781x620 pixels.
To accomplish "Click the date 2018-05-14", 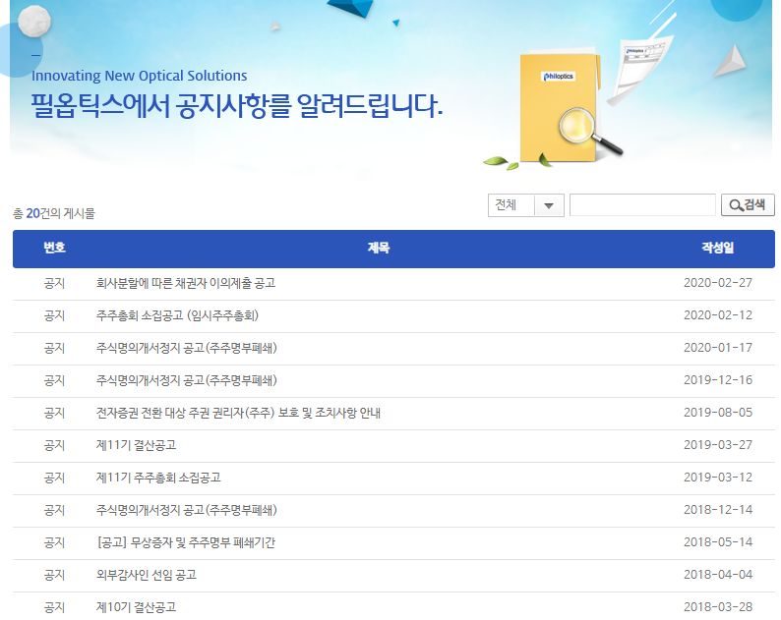I will pyautogui.click(x=718, y=541).
